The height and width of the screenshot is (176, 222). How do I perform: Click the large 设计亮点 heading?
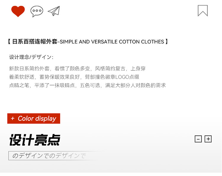coord(35,140)
